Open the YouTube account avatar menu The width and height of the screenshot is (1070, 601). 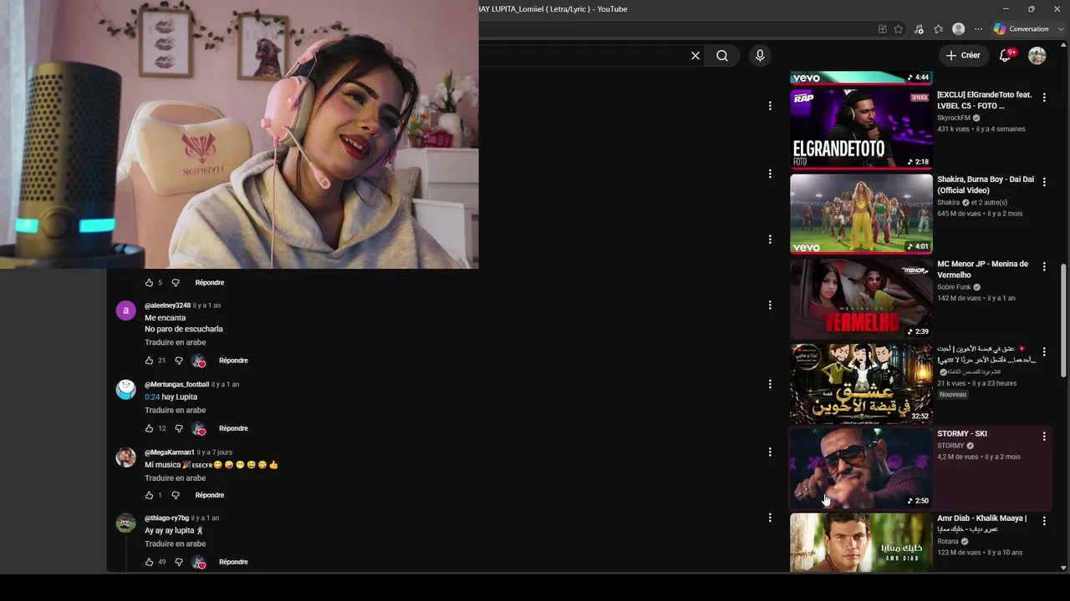click(1037, 56)
